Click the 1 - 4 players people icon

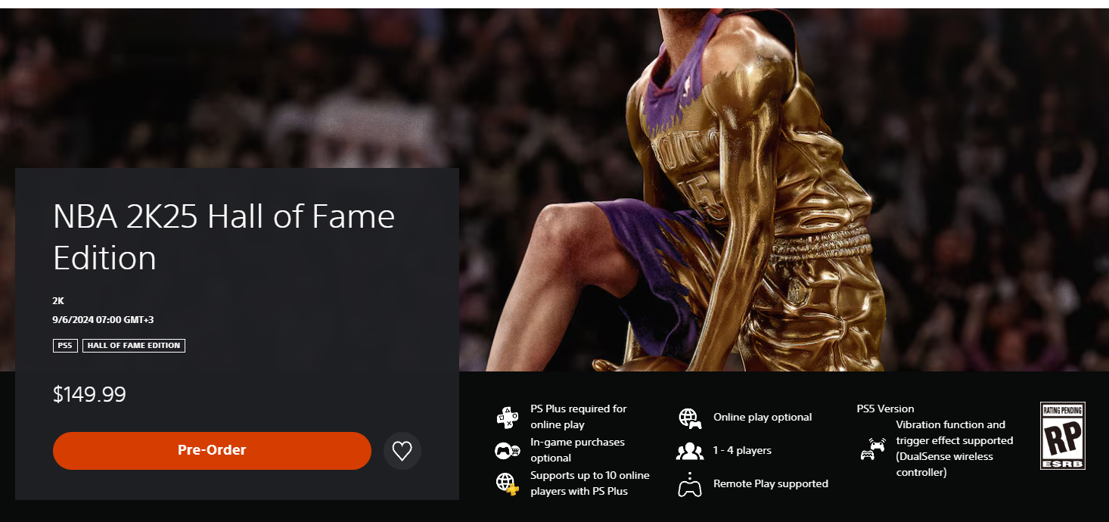coord(689,451)
